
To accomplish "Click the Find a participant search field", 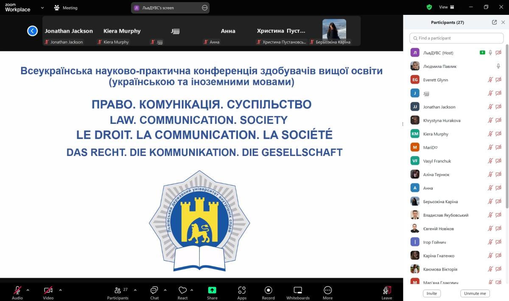I will 456,38.
